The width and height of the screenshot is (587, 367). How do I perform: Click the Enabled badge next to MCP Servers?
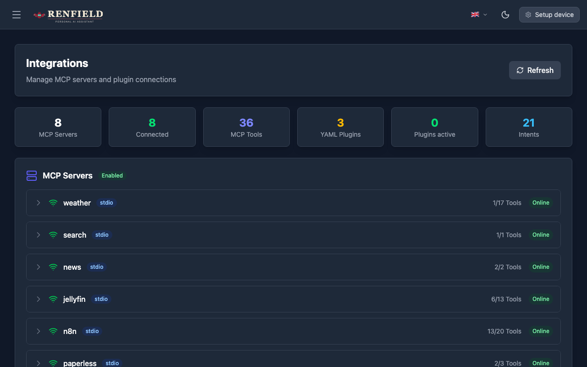tap(112, 176)
